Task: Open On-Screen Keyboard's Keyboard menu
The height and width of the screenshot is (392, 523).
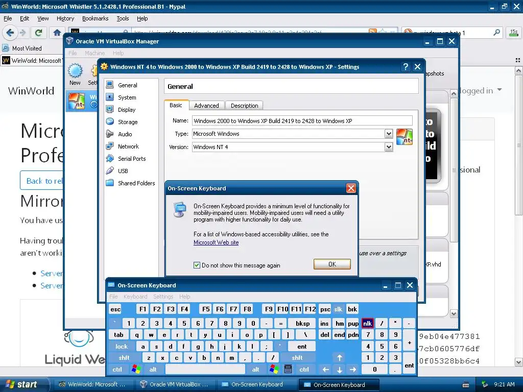Action: click(135, 297)
